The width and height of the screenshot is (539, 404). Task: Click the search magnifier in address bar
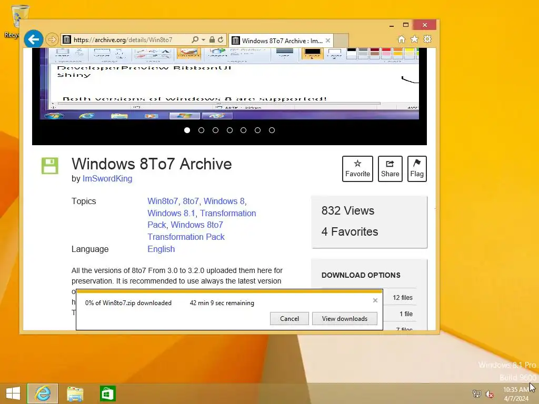click(x=195, y=39)
